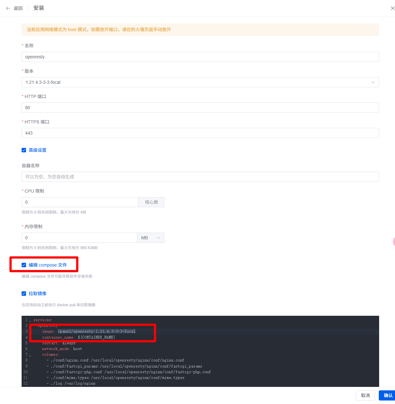
Task: Collapse the services fold arrow in editor
Action: click(30, 321)
